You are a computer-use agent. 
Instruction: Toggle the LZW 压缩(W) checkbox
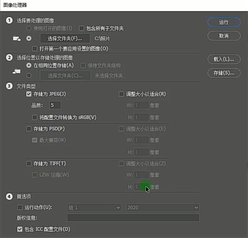[x=34, y=175]
